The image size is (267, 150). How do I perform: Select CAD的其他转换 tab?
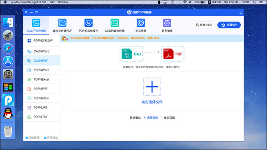pyautogui.click(x=115, y=25)
